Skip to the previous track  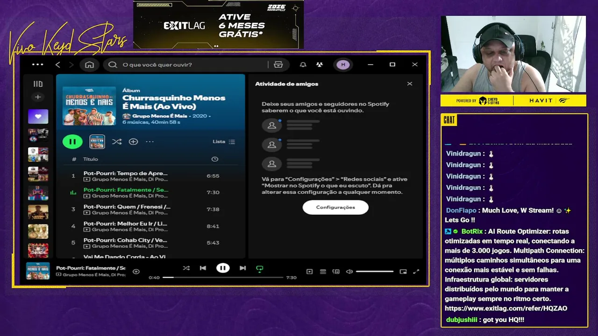click(203, 268)
